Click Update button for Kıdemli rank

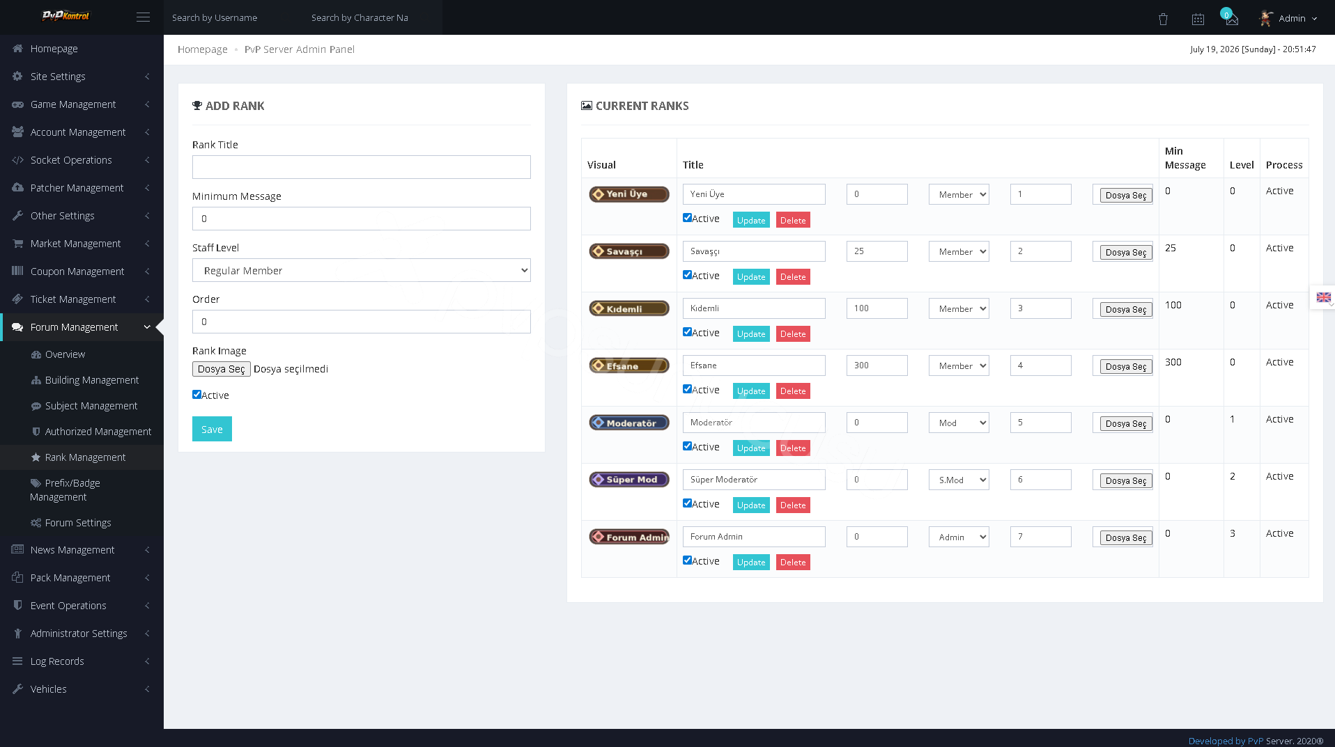point(751,334)
